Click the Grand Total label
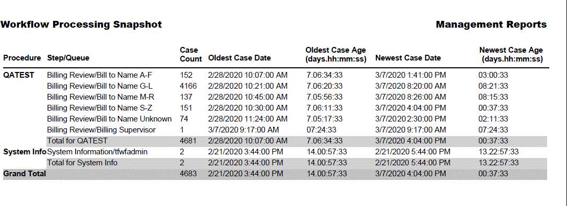 click(25, 174)
